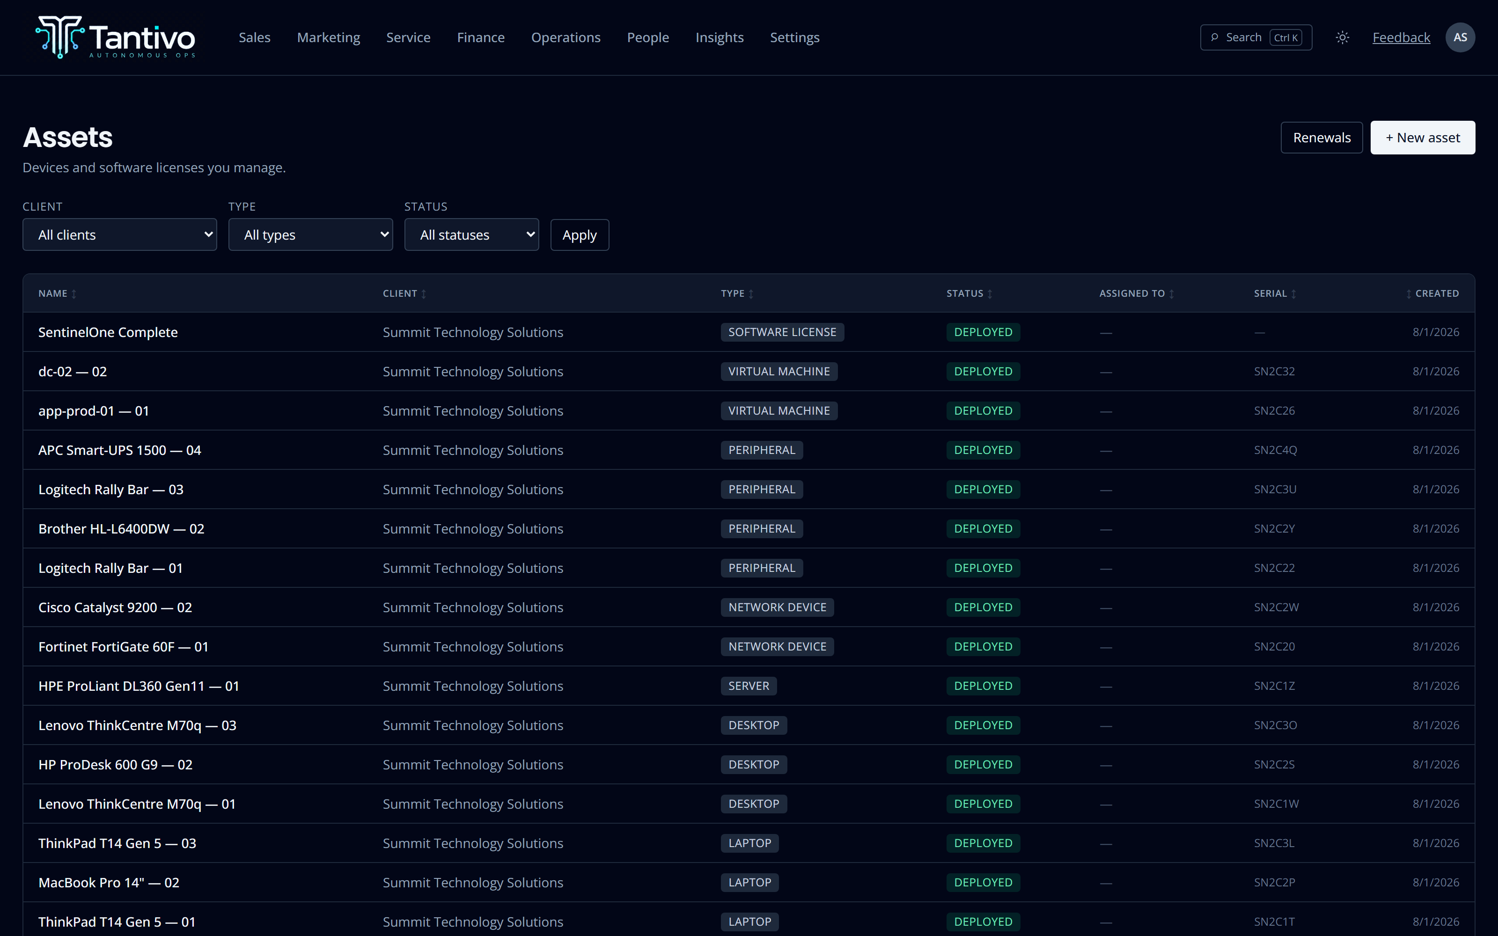Screen dimensions: 1498x936
Task: Open HP ProDesk 600 G9 — 02 asset
Action: [x=115, y=765]
